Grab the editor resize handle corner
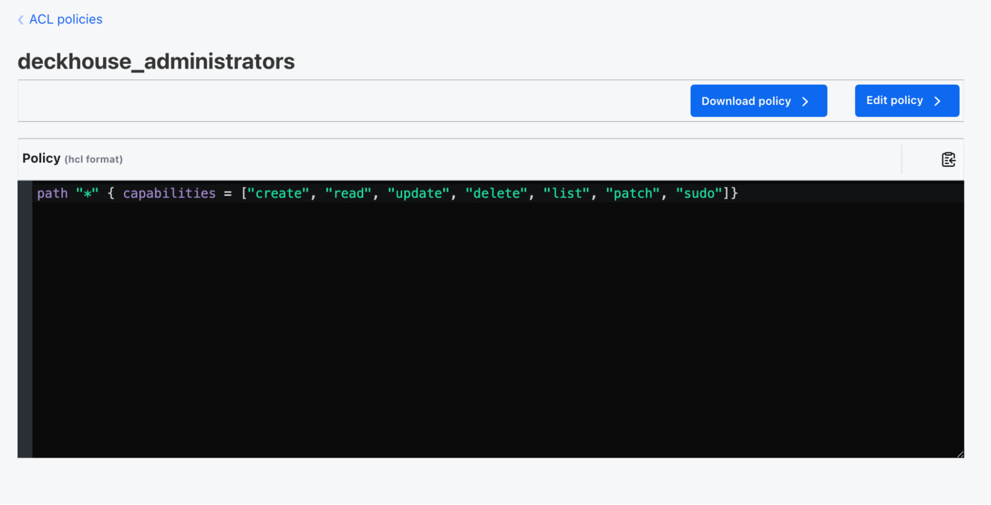The width and height of the screenshot is (991, 505). click(x=960, y=454)
